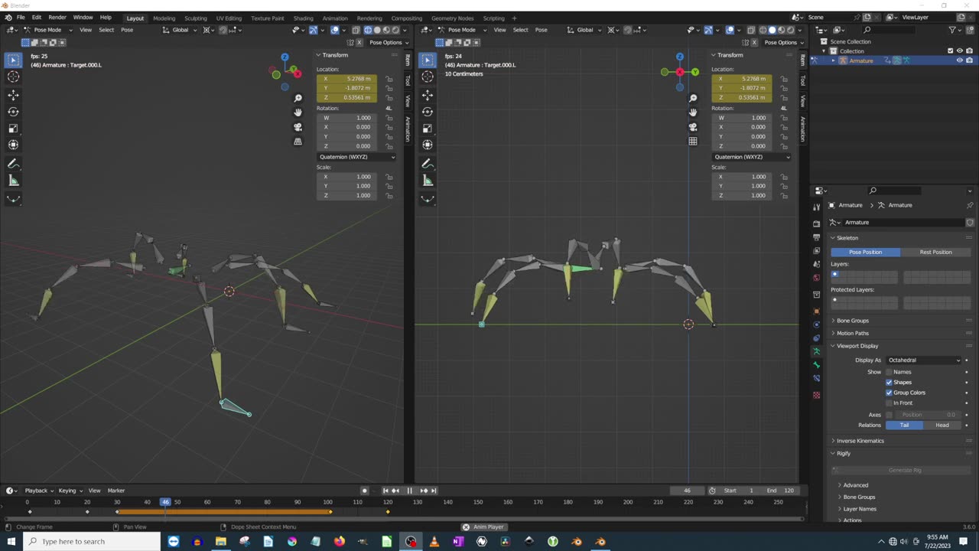
Task: Expand the Inverse Kinematics panel
Action: click(x=860, y=441)
